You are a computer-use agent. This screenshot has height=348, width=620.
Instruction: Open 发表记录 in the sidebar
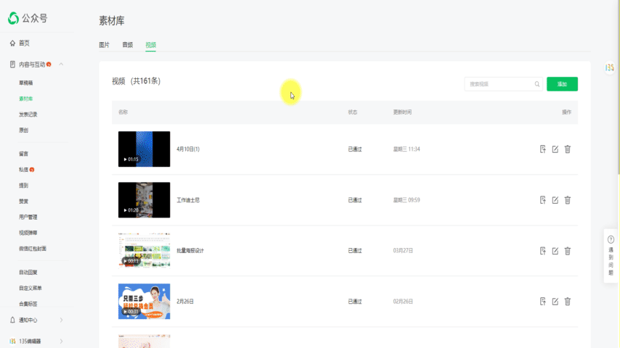(28, 115)
